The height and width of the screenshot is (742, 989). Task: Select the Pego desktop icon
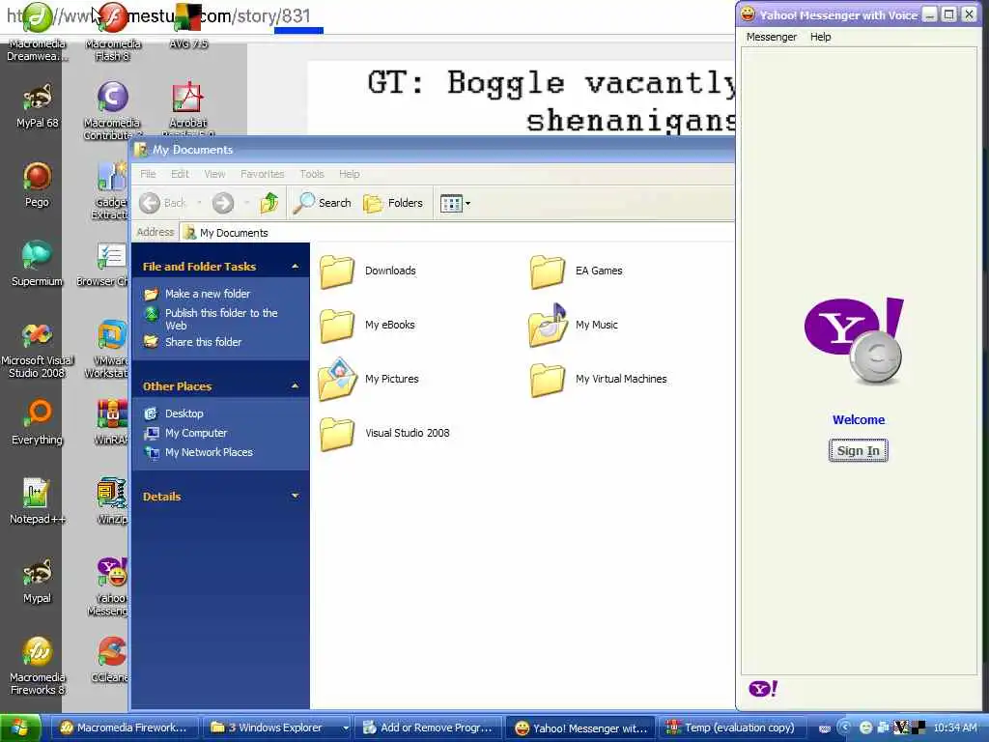pos(38,185)
